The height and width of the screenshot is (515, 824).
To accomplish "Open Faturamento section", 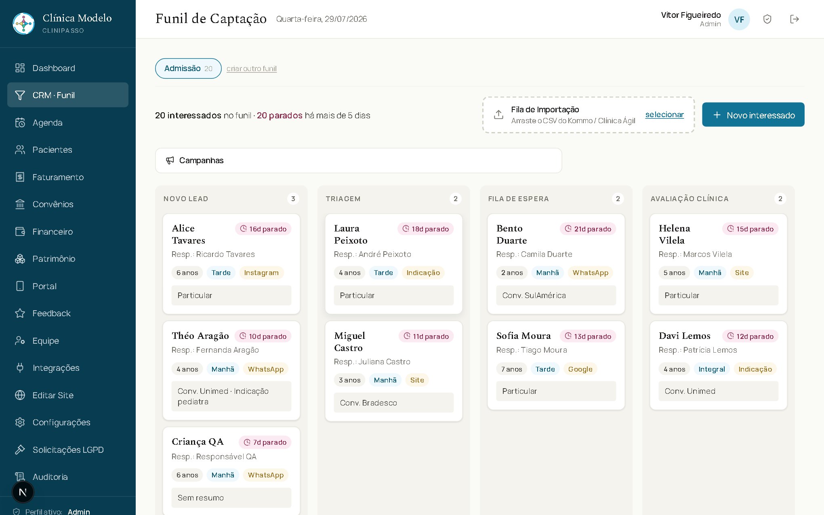I will point(68,177).
